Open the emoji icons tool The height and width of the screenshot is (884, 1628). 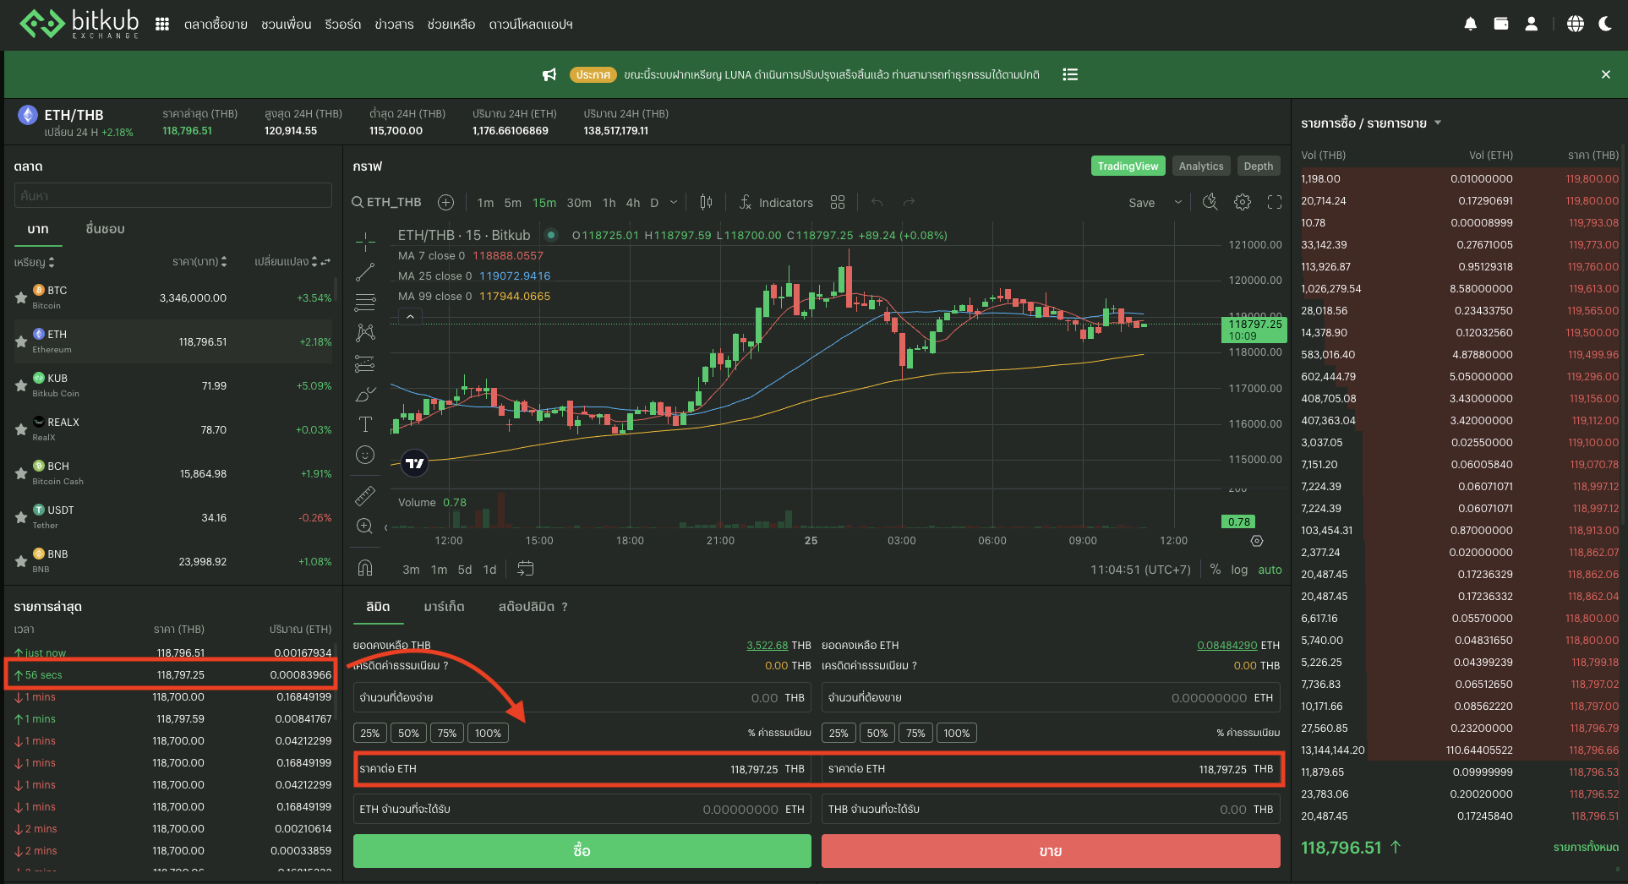[365, 455]
